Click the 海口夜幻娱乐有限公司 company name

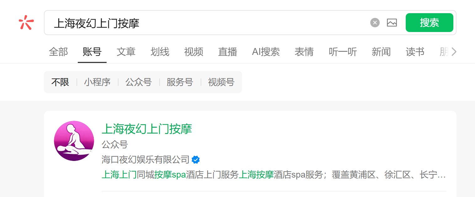(145, 160)
